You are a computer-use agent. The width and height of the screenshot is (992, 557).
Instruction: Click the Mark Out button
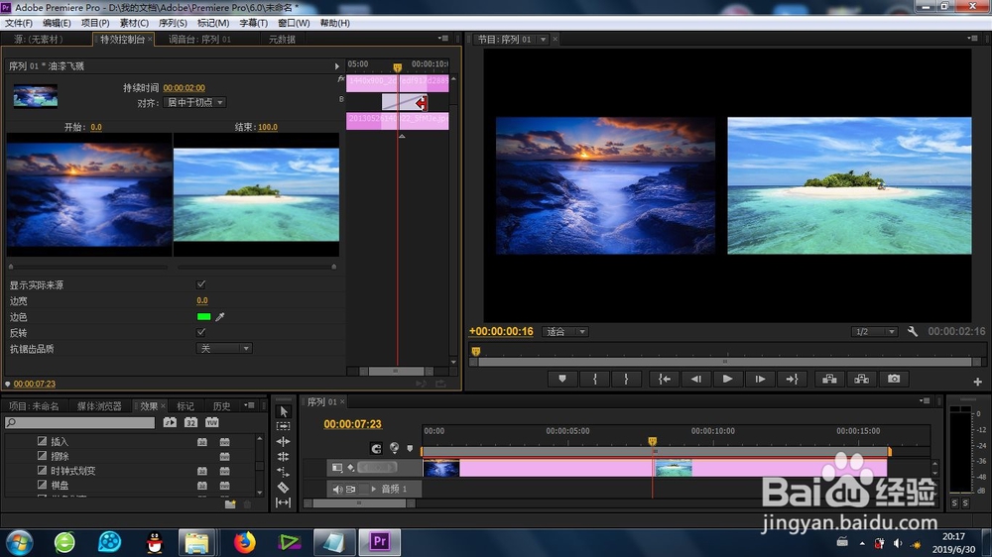[626, 379]
